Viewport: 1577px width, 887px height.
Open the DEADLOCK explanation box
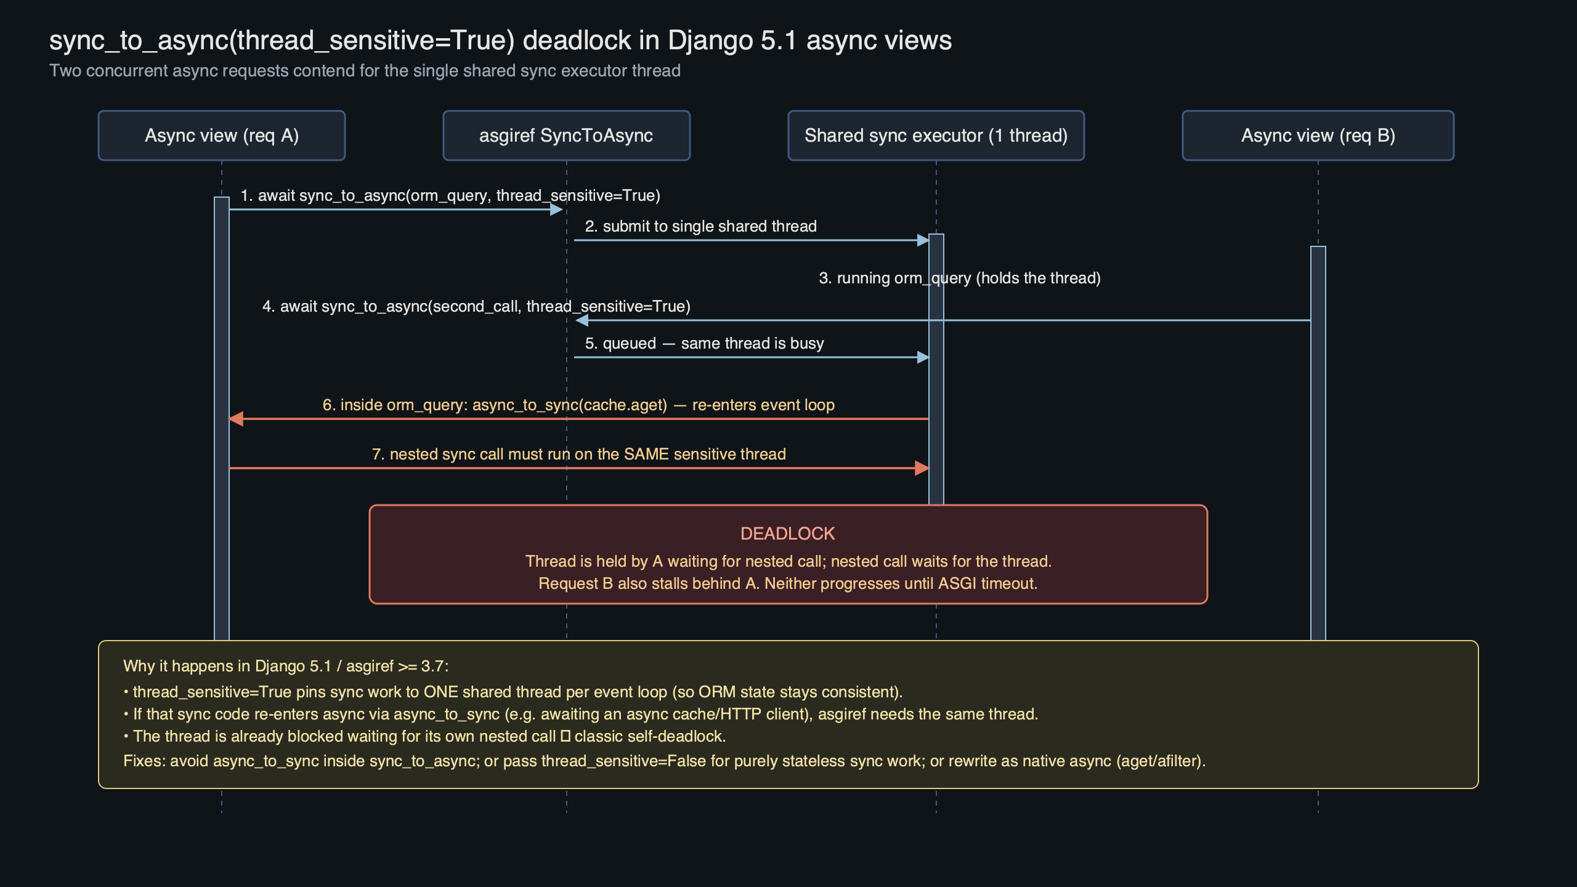coord(787,553)
